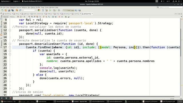183x103 pixels.
Task: Switch to the persona.js tab
Action: click(66, 14)
